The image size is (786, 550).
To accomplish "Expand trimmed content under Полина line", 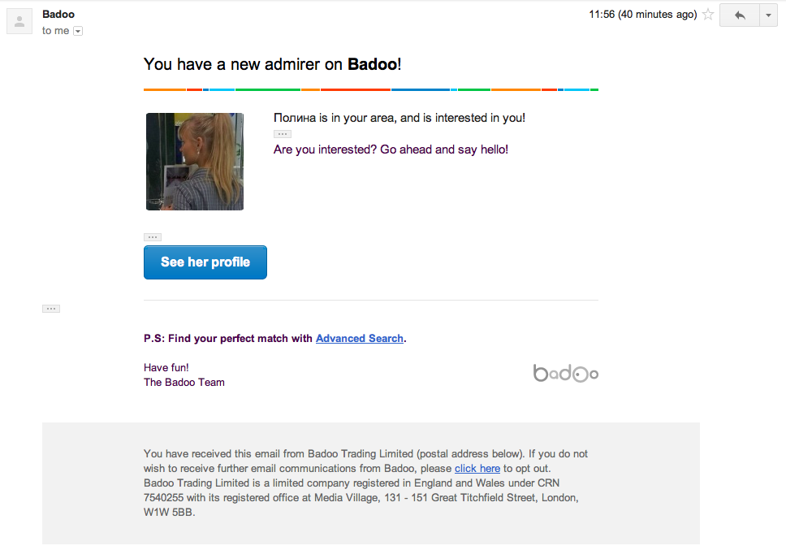I will [x=283, y=134].
